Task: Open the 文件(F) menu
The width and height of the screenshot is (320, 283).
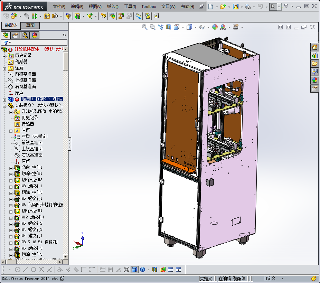Action: [x=59, y=7]
